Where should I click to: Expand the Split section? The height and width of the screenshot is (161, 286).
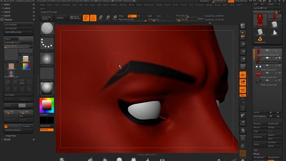pyautogui.click(x=256, y=150)
